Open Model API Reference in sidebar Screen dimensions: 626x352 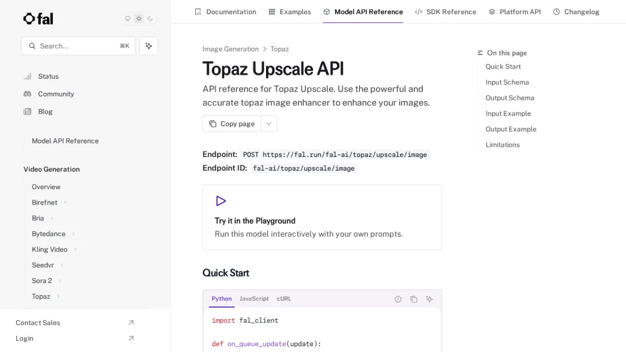(65, 141)
